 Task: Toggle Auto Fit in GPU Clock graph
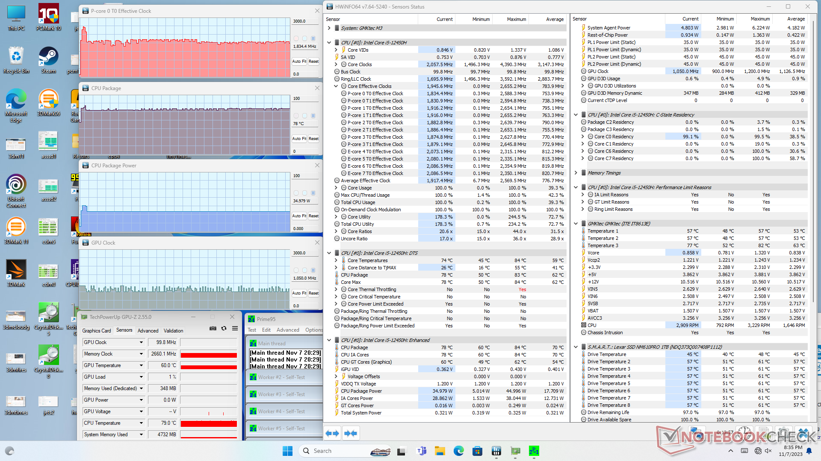299,293
